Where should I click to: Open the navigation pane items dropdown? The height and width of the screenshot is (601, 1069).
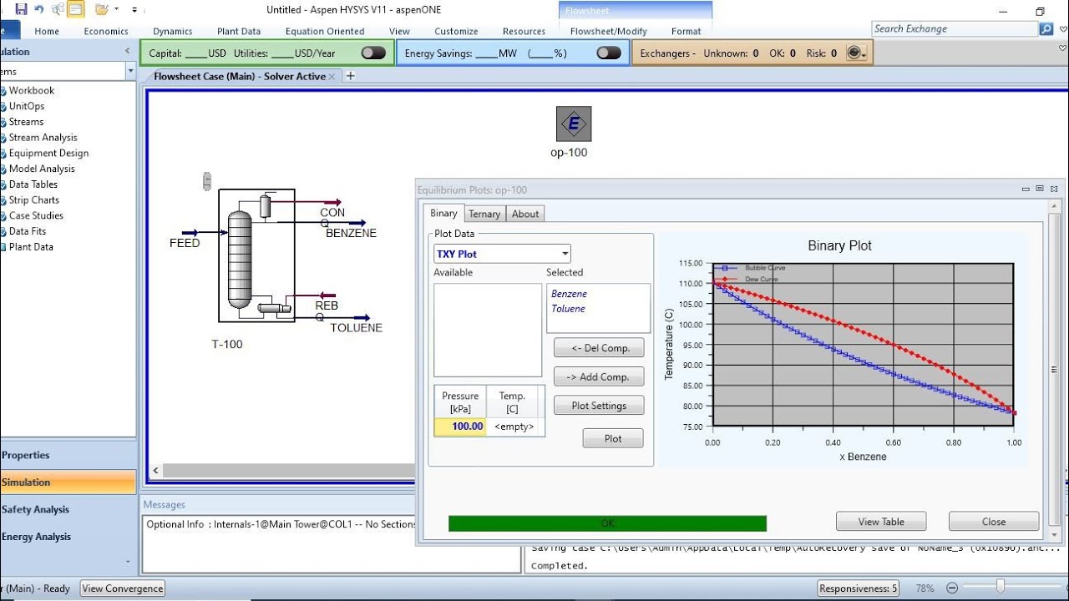pos(130,72)
